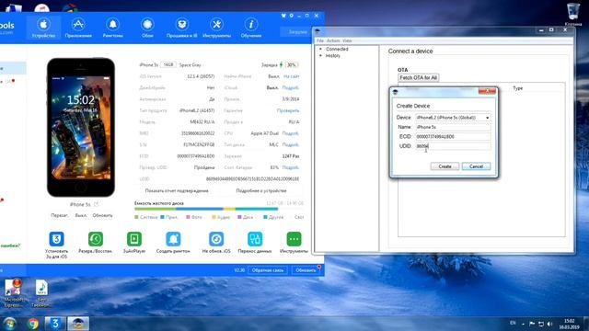589x331 pixels.
Task: Click Подроб. link next to MLC
Action: point(291,145)
